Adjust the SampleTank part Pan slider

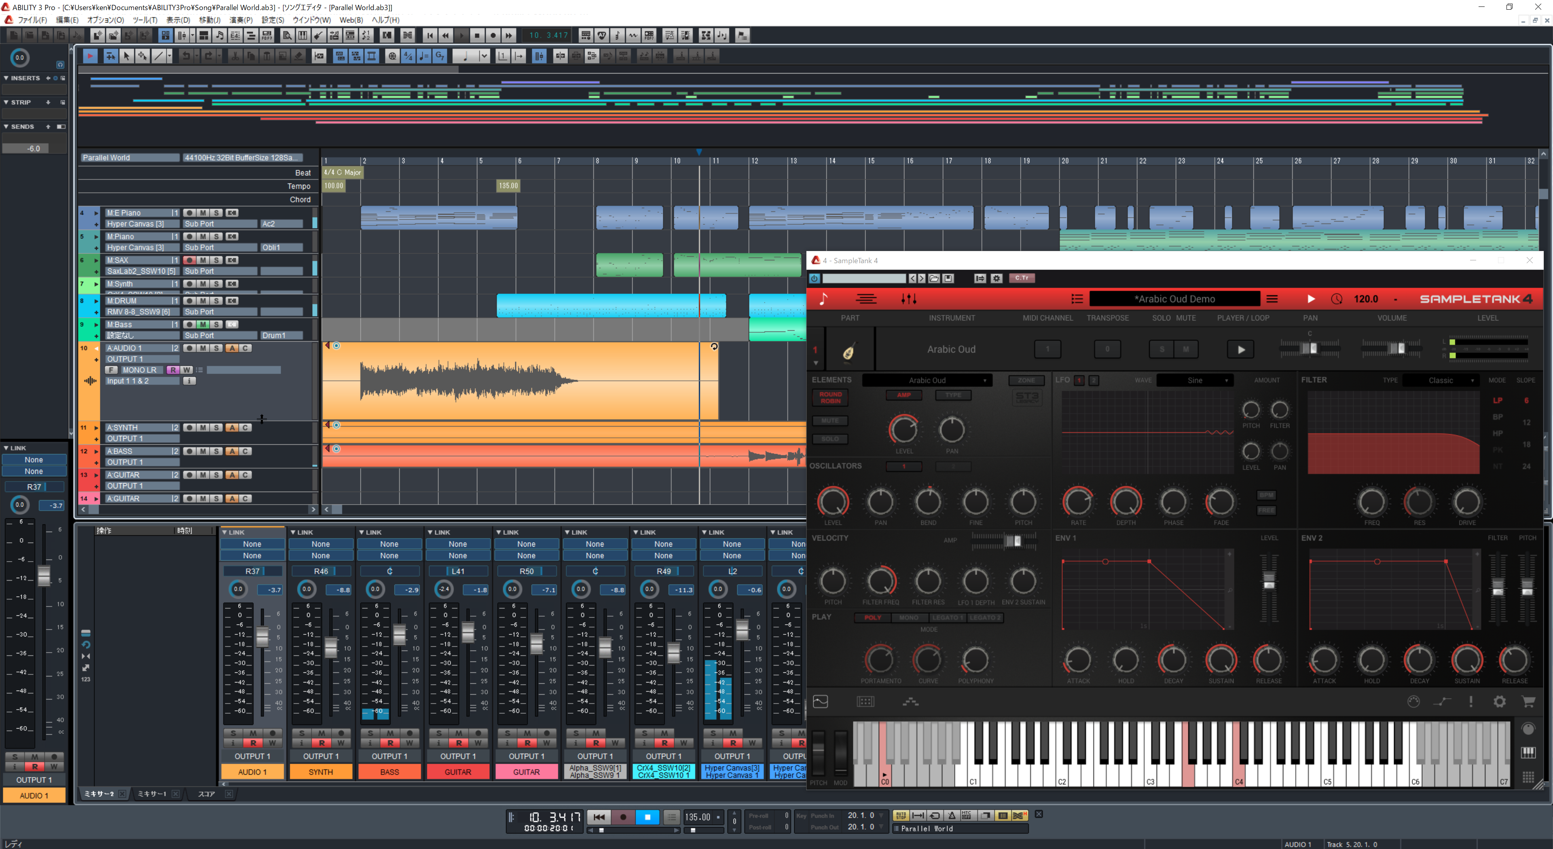1310,348
